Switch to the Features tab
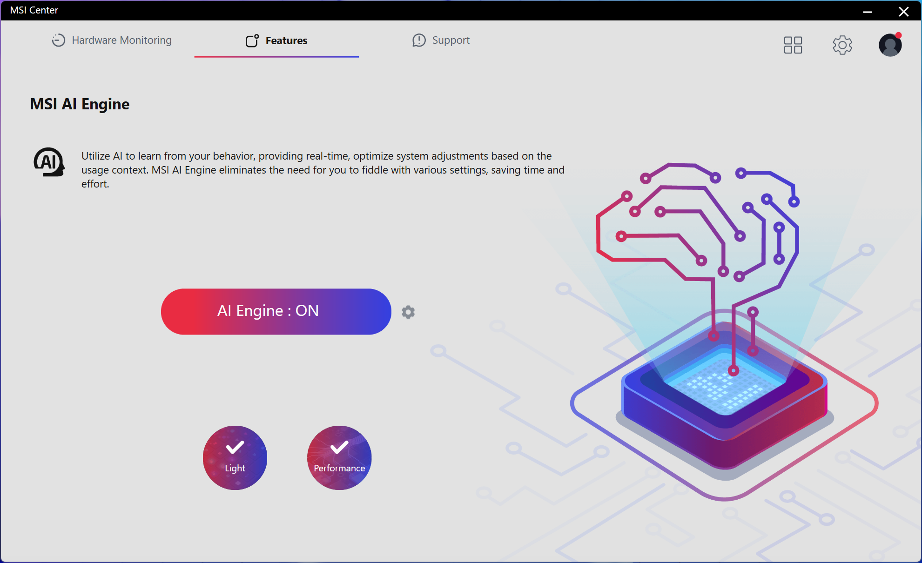 click(x=276, y=40)
